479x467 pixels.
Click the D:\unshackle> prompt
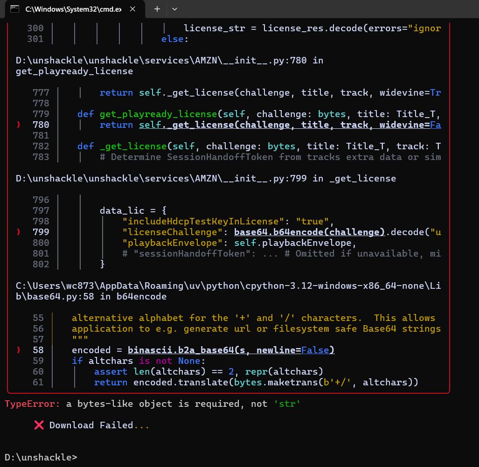(41, 457)
